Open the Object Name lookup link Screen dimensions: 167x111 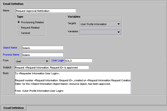pyautogui.click(x=10, y=48)
